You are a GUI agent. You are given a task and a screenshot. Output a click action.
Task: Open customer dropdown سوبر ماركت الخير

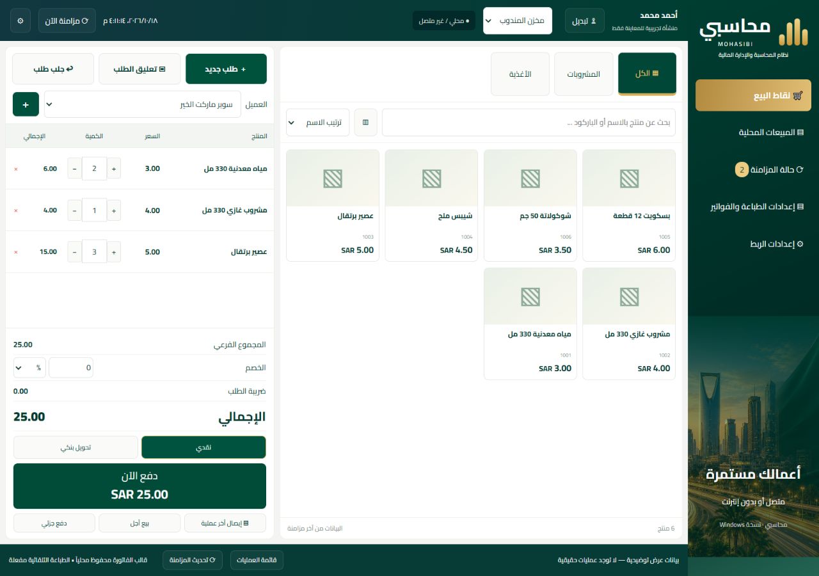click(143, 104)
